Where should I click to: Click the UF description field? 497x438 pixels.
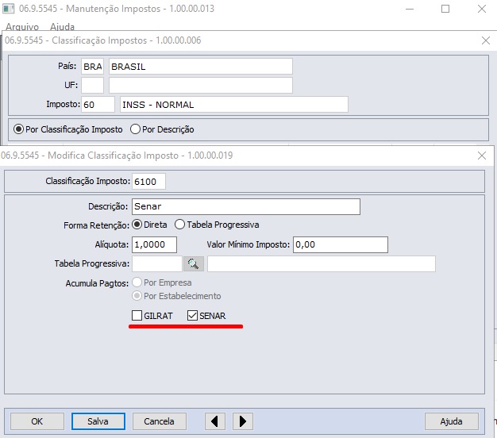201,85
